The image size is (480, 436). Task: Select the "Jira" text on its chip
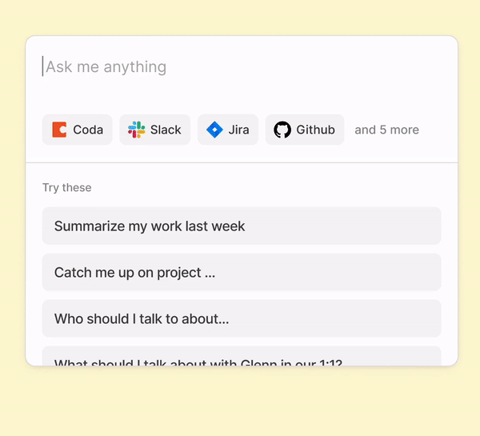click(238, 130)
